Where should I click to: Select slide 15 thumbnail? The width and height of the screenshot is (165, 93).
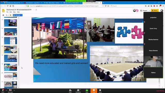(11, 32)
